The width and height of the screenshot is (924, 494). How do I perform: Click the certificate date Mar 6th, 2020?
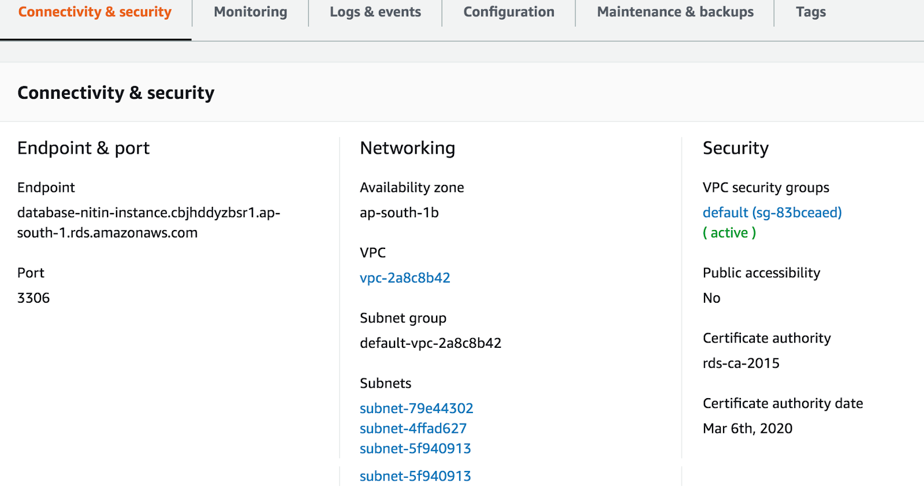747,429
